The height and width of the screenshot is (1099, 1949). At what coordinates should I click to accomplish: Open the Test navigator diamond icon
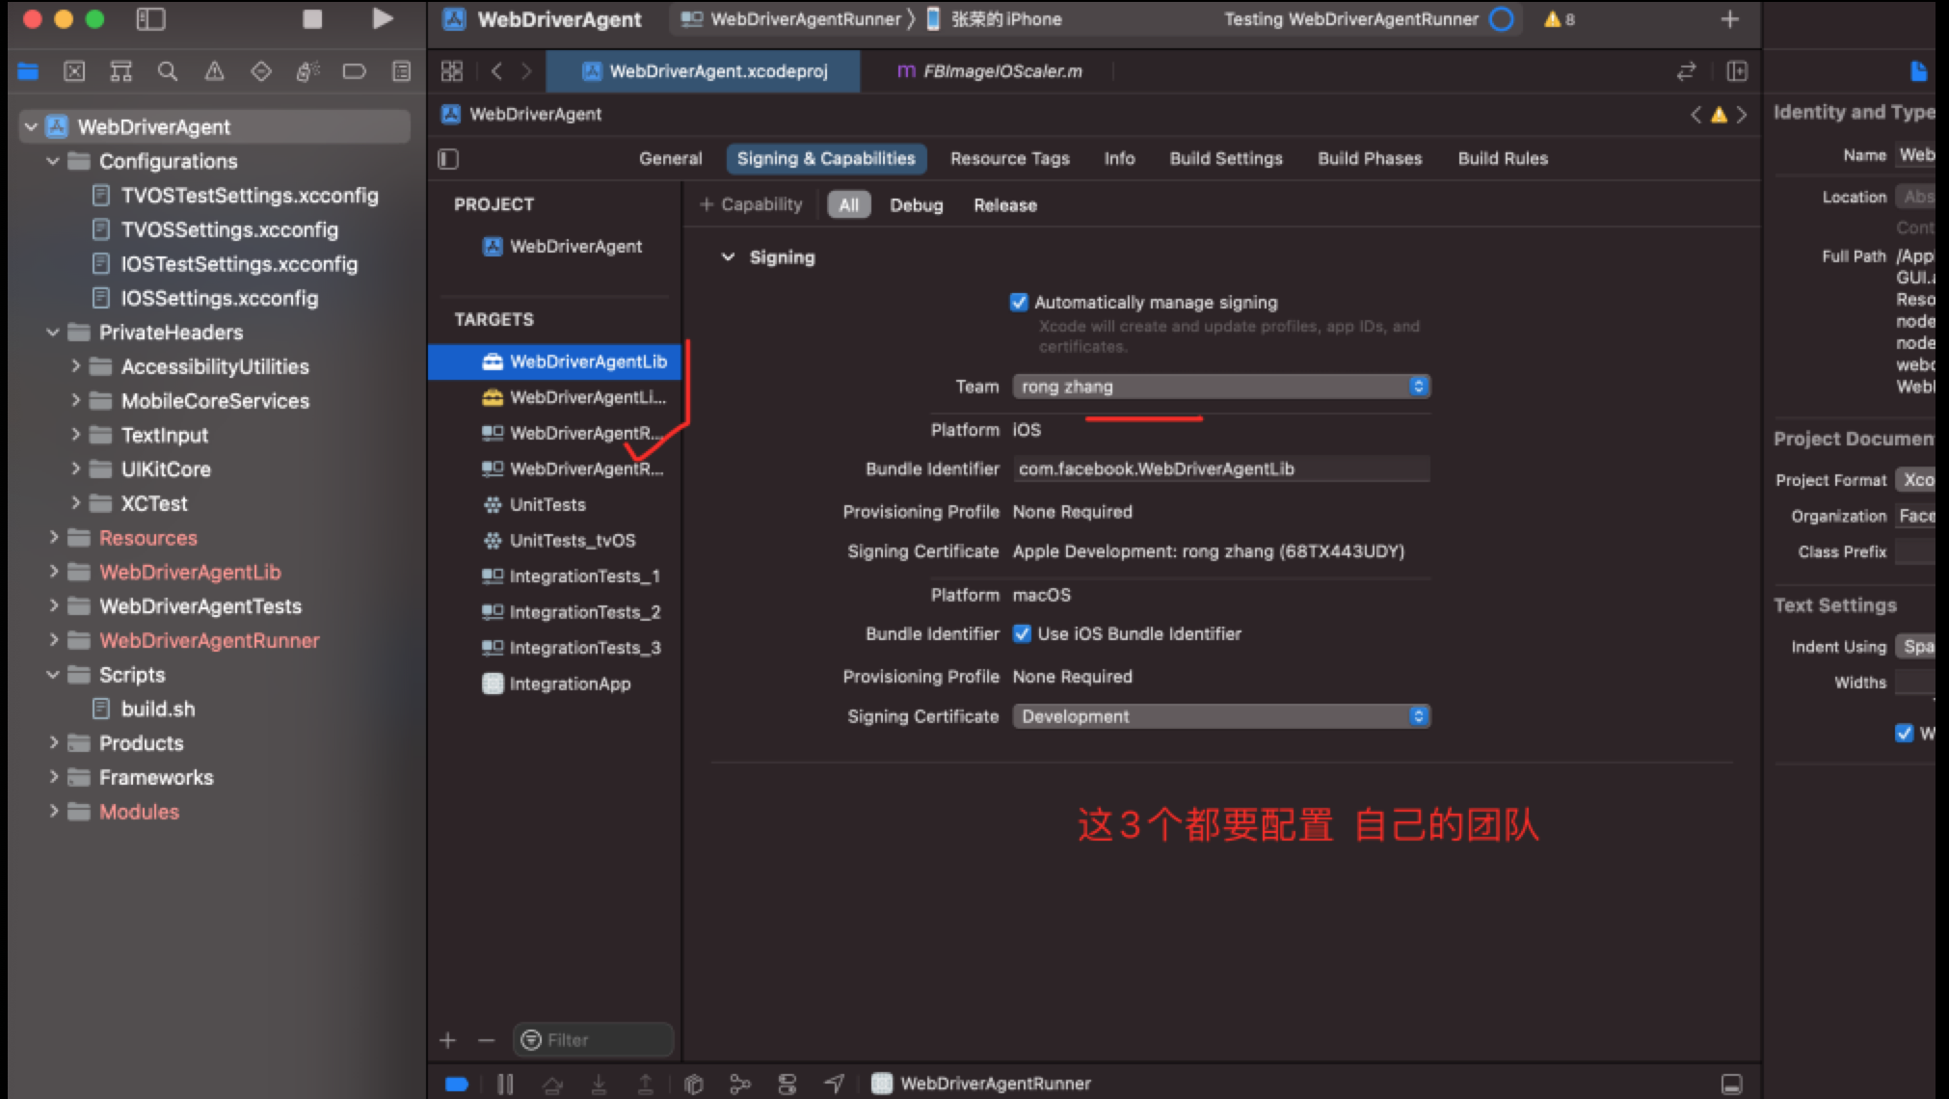[x=260, y=71]
